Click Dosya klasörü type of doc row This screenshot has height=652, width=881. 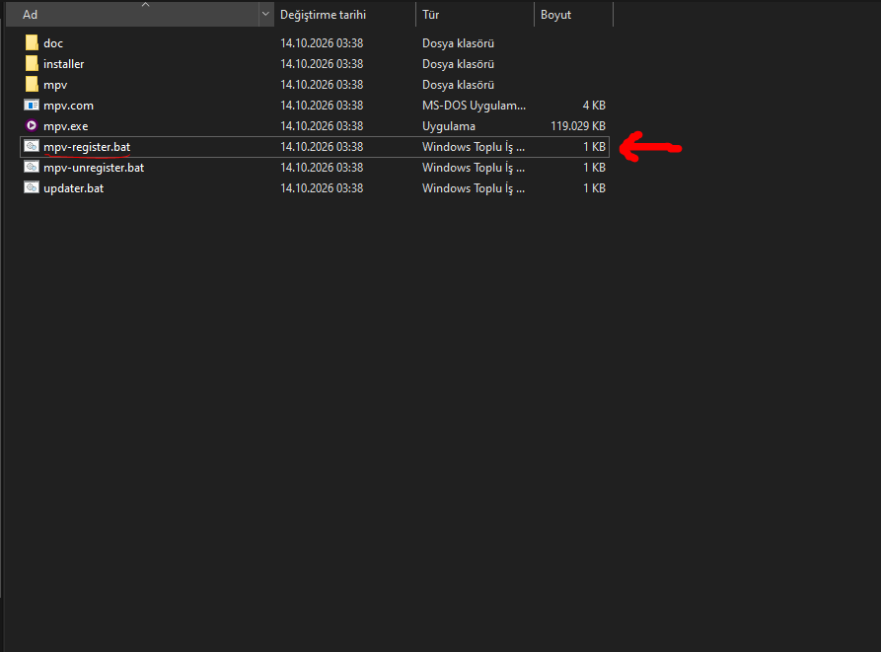click(458, 43)
